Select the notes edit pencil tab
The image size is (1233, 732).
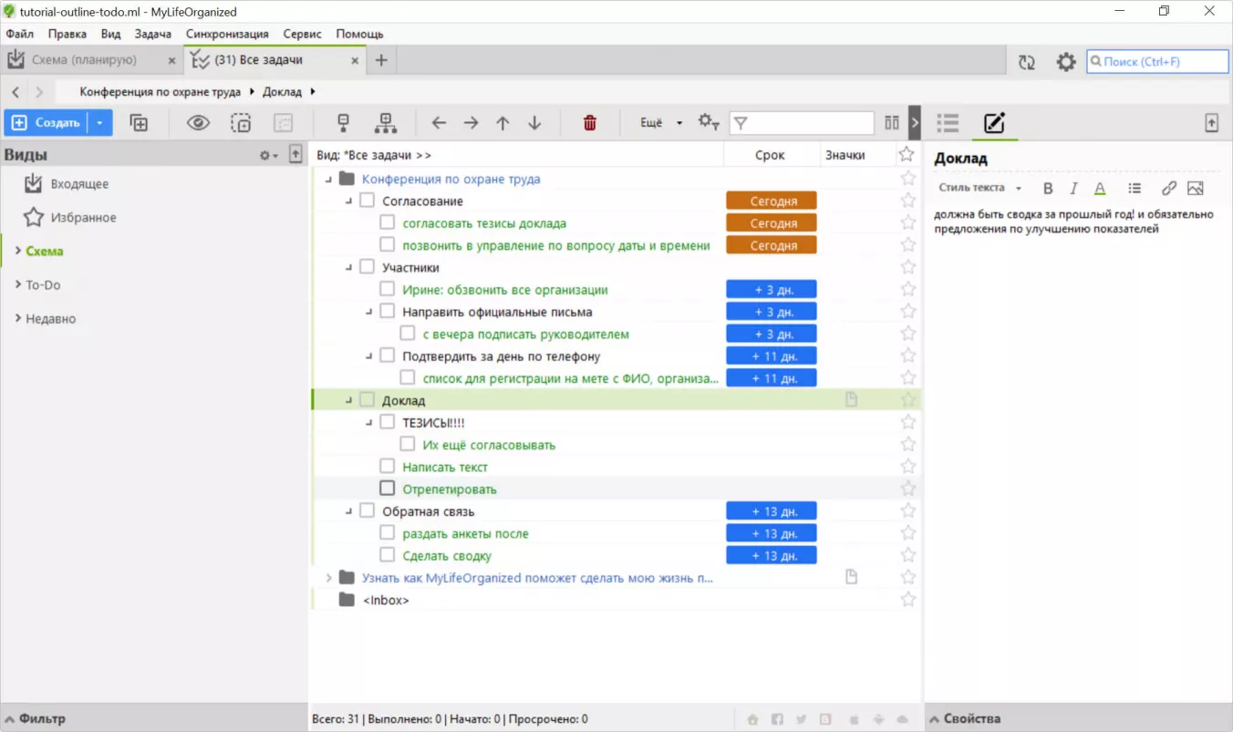pos(994,123)
